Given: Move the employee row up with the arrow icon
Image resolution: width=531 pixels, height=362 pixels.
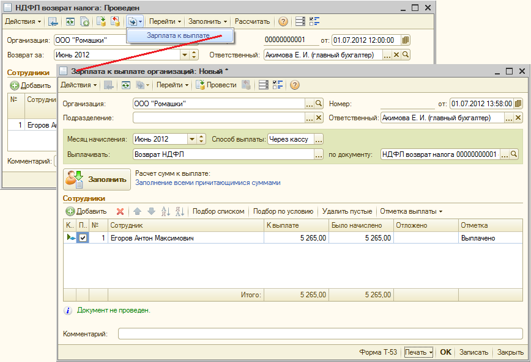Looking at the screenshot, I should coord(137,212).
